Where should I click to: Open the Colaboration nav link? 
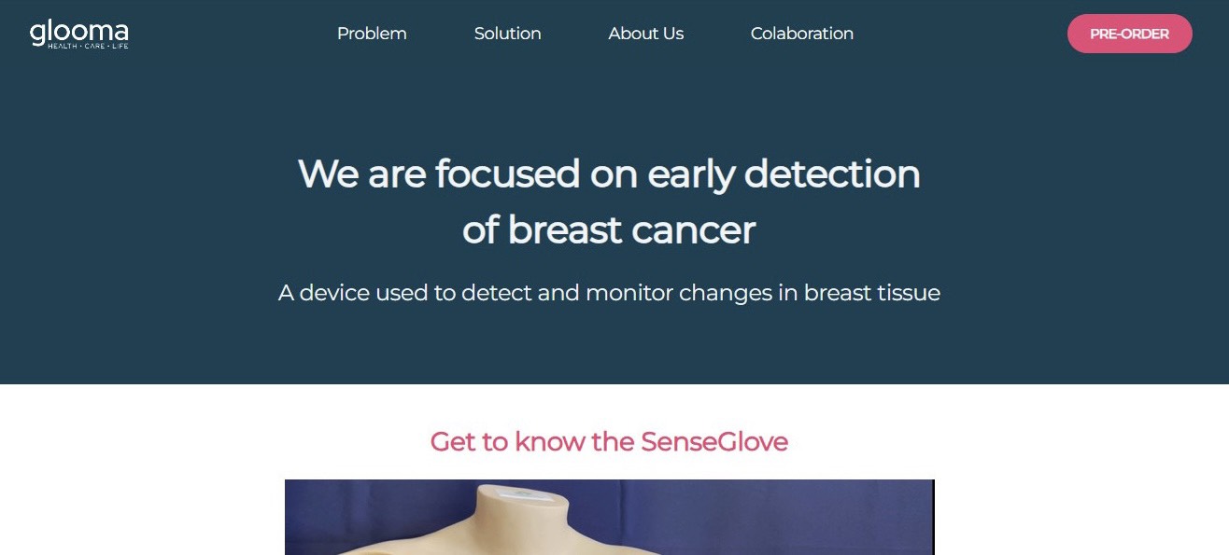801,34
